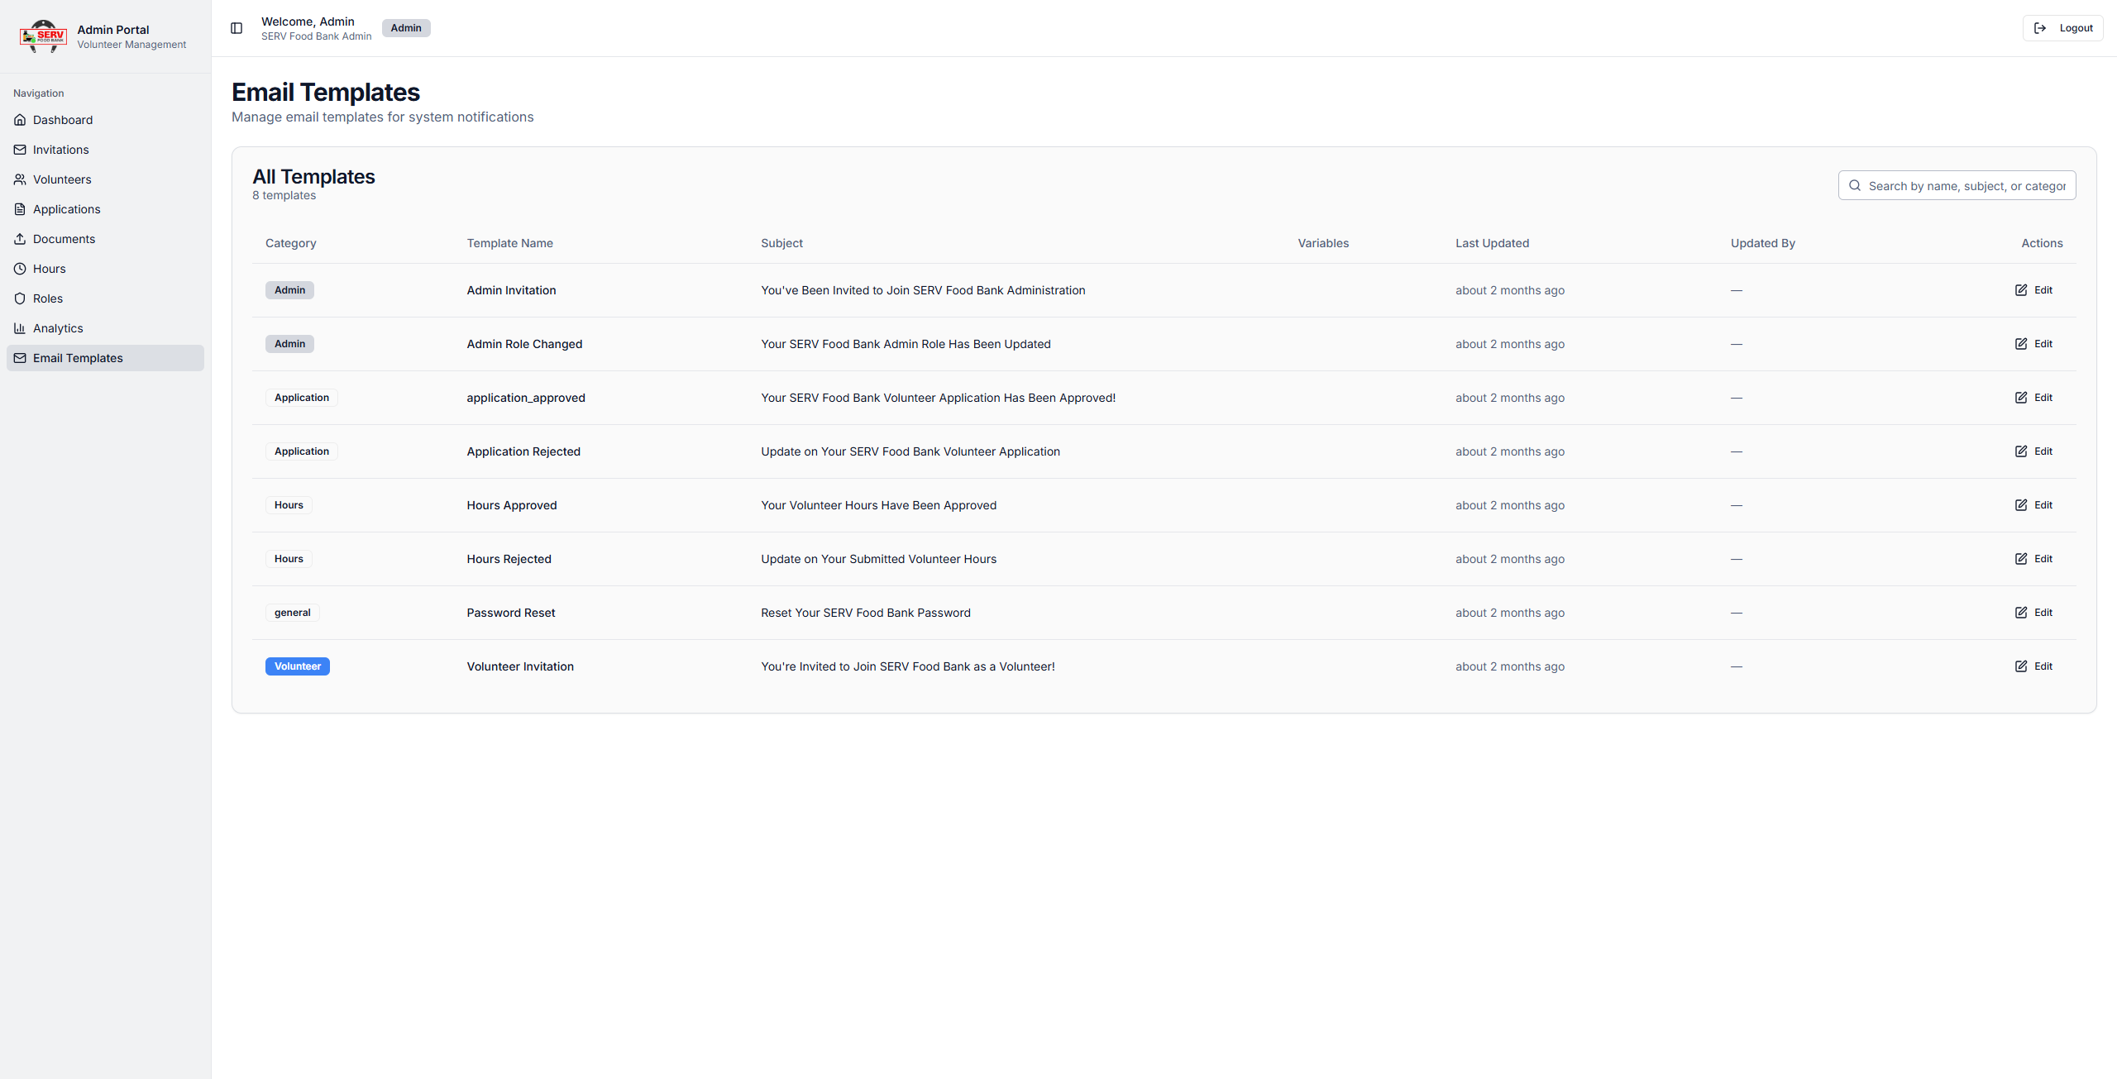Screen dimensions: 2117x1079
Task: Open Dashboard from the house icon
Action: [20, 120]
